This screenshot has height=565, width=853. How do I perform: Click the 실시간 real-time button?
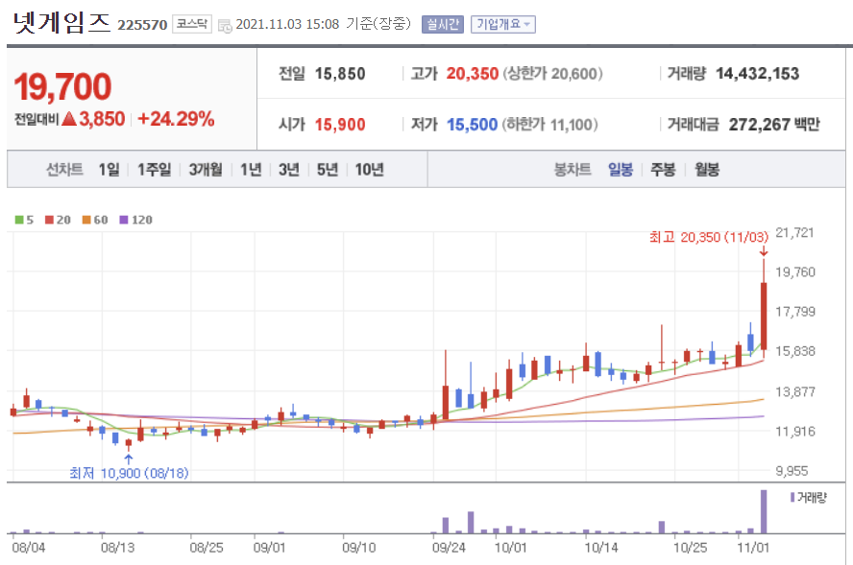(x=443, y=24)
